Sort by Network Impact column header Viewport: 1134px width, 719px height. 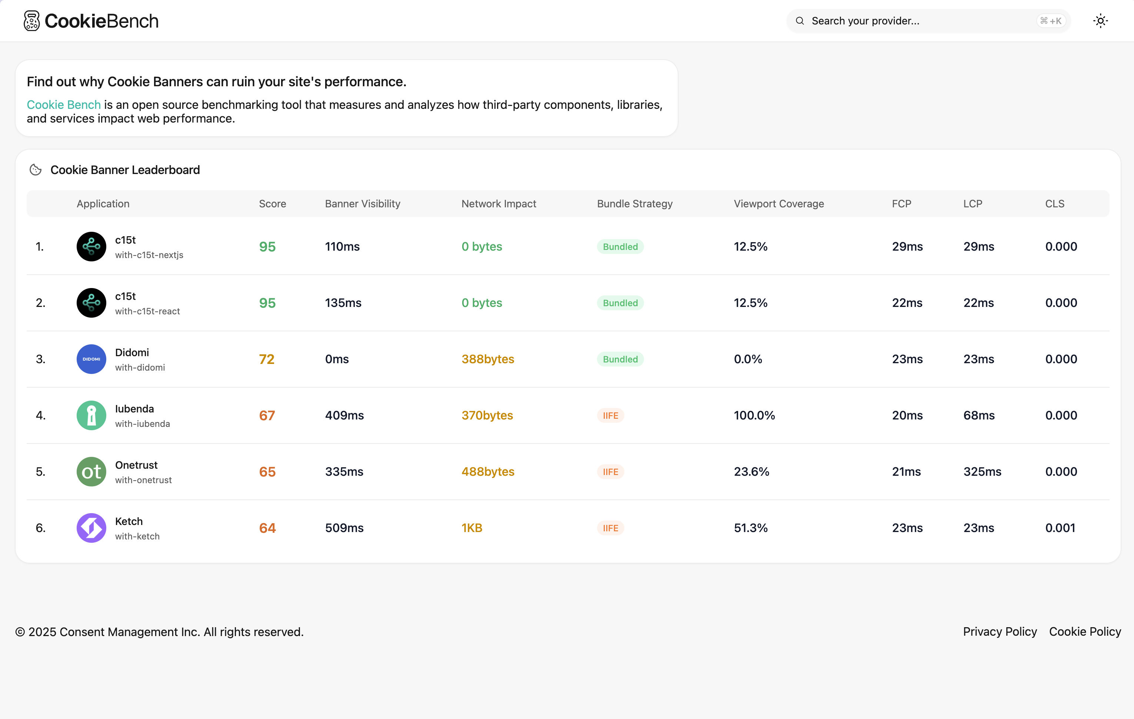click(x=499, y=203)
